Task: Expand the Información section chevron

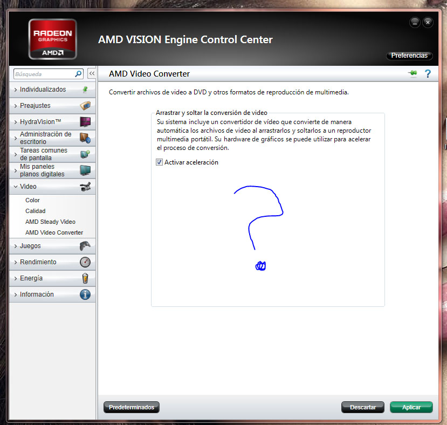Action: click(x=16, y=294)
